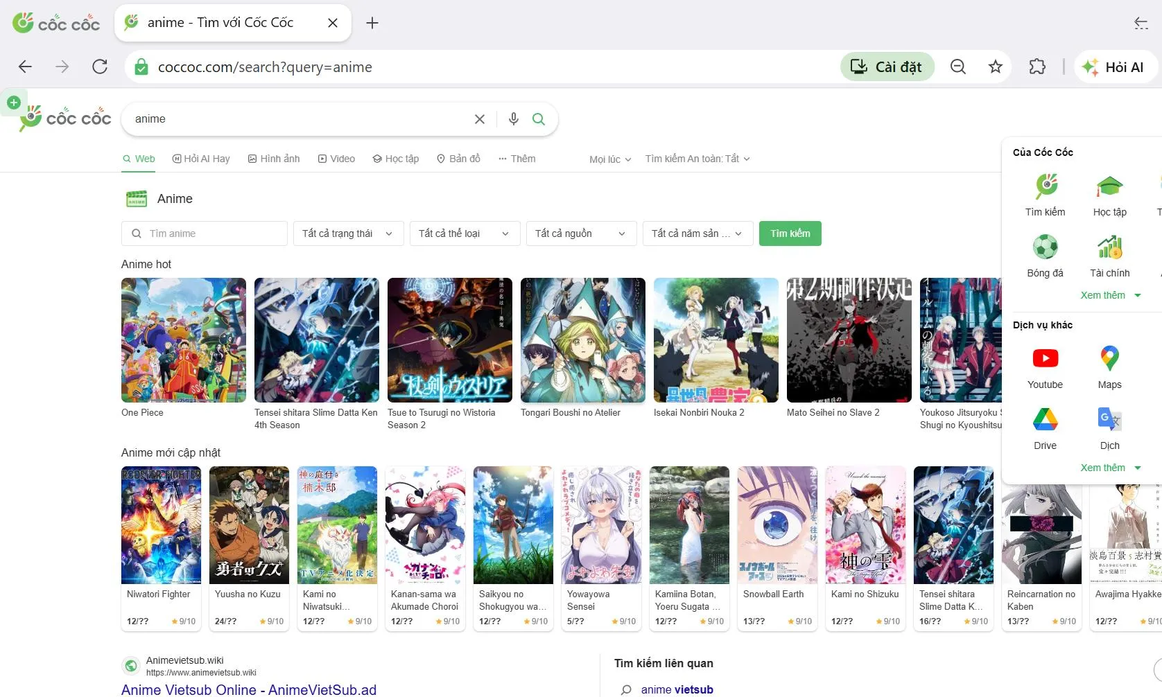Open the Yuusha no Kuzu card
The width and height of the screenshot is (1162, 697).
tap(250, 548)
